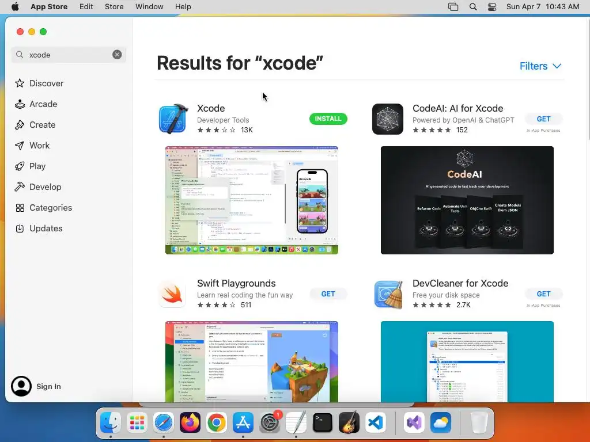Open the Swift Playgrounds app icon

pos(172,294)
